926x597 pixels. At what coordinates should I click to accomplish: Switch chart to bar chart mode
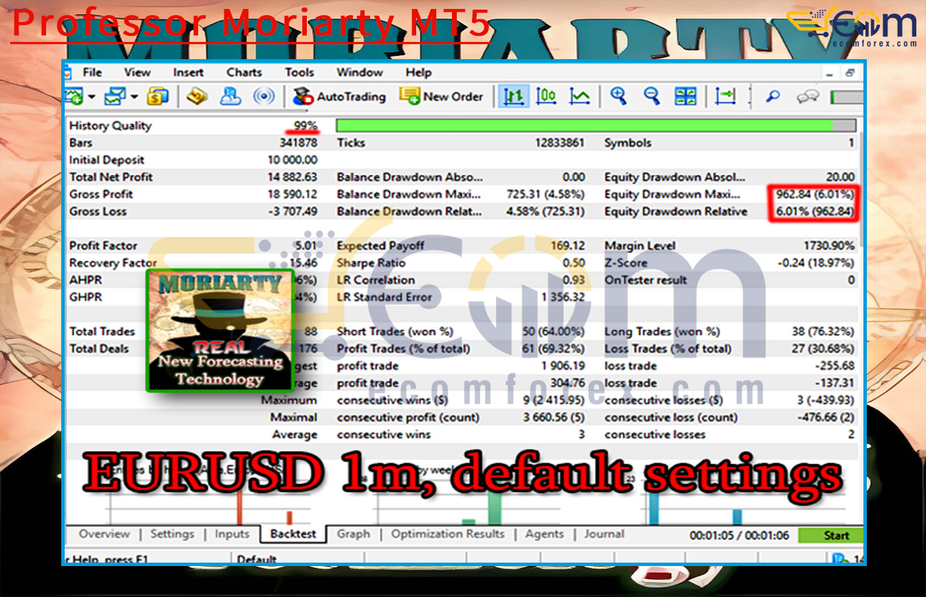click(513, 97)
